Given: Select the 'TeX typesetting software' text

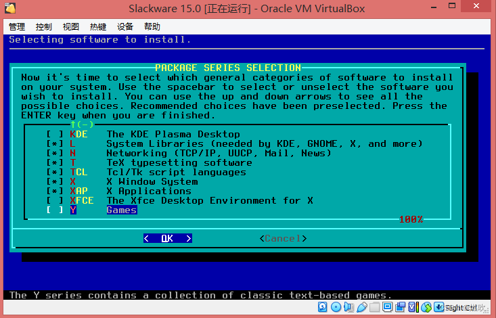Looking at the screenshot, I should coord(179,162).
